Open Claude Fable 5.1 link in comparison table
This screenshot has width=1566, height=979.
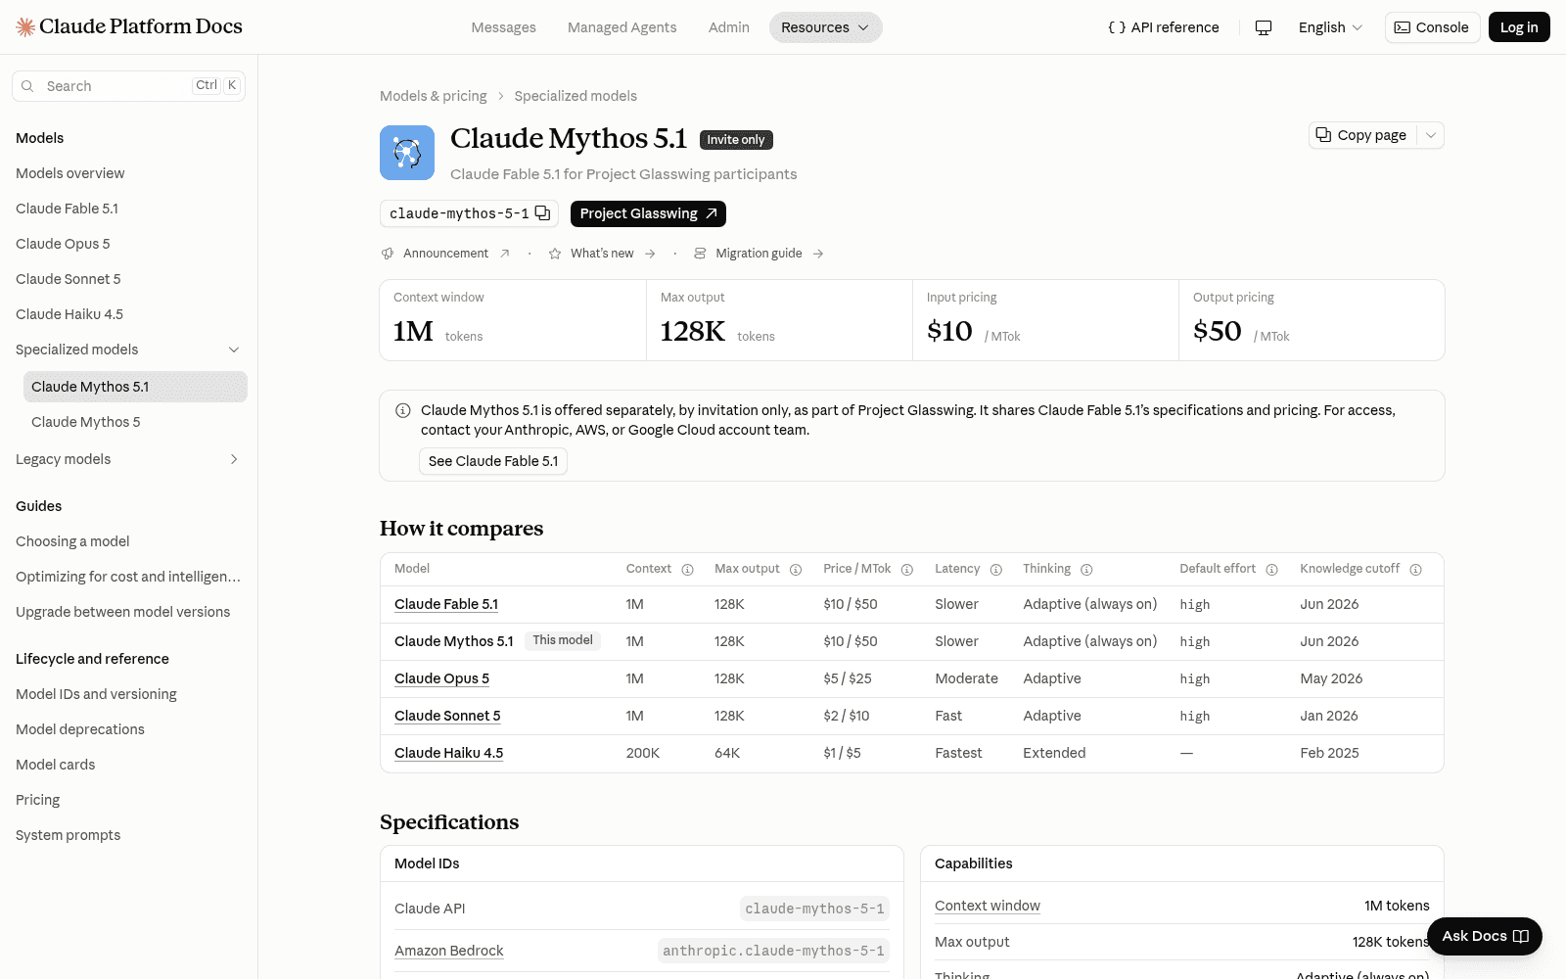click(x=446, y=604)
